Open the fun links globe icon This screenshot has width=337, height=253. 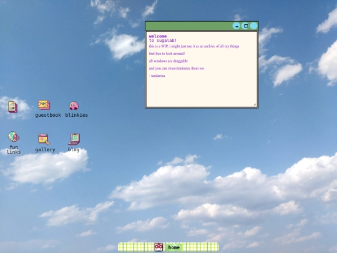[x=14, y=137]
